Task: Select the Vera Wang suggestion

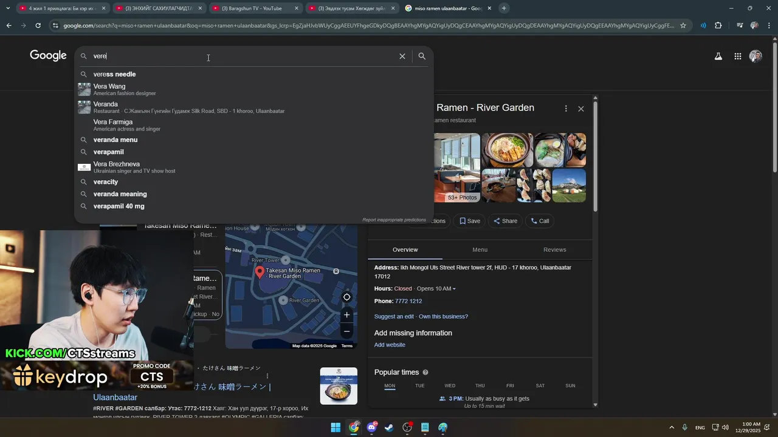Action: pos(254,89)
